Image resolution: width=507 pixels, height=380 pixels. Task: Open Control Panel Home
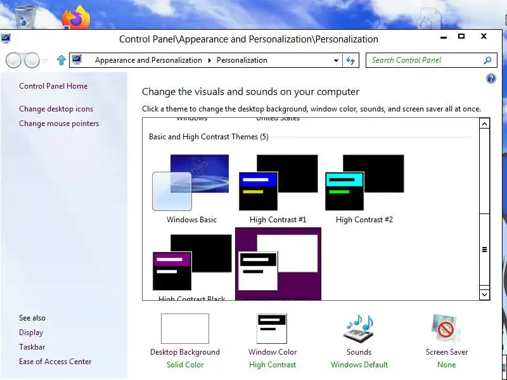tap(53, 86)
